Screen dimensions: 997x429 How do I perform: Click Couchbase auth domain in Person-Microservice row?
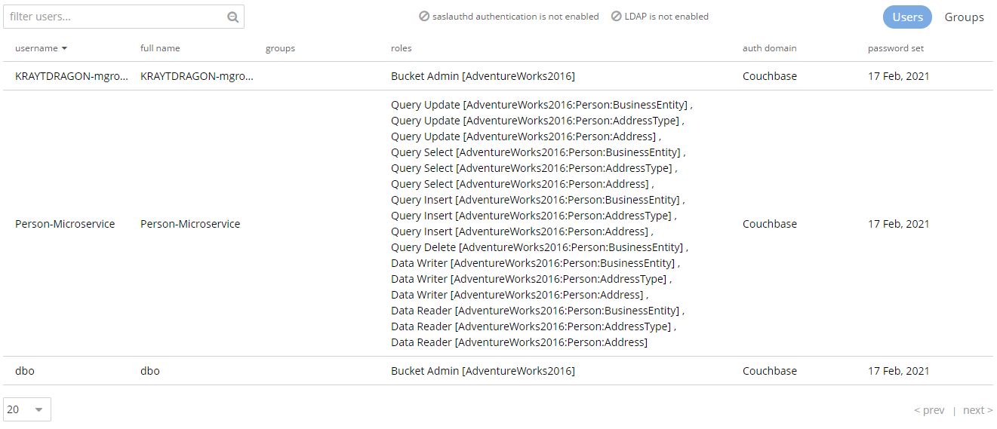tap(770, 224)
